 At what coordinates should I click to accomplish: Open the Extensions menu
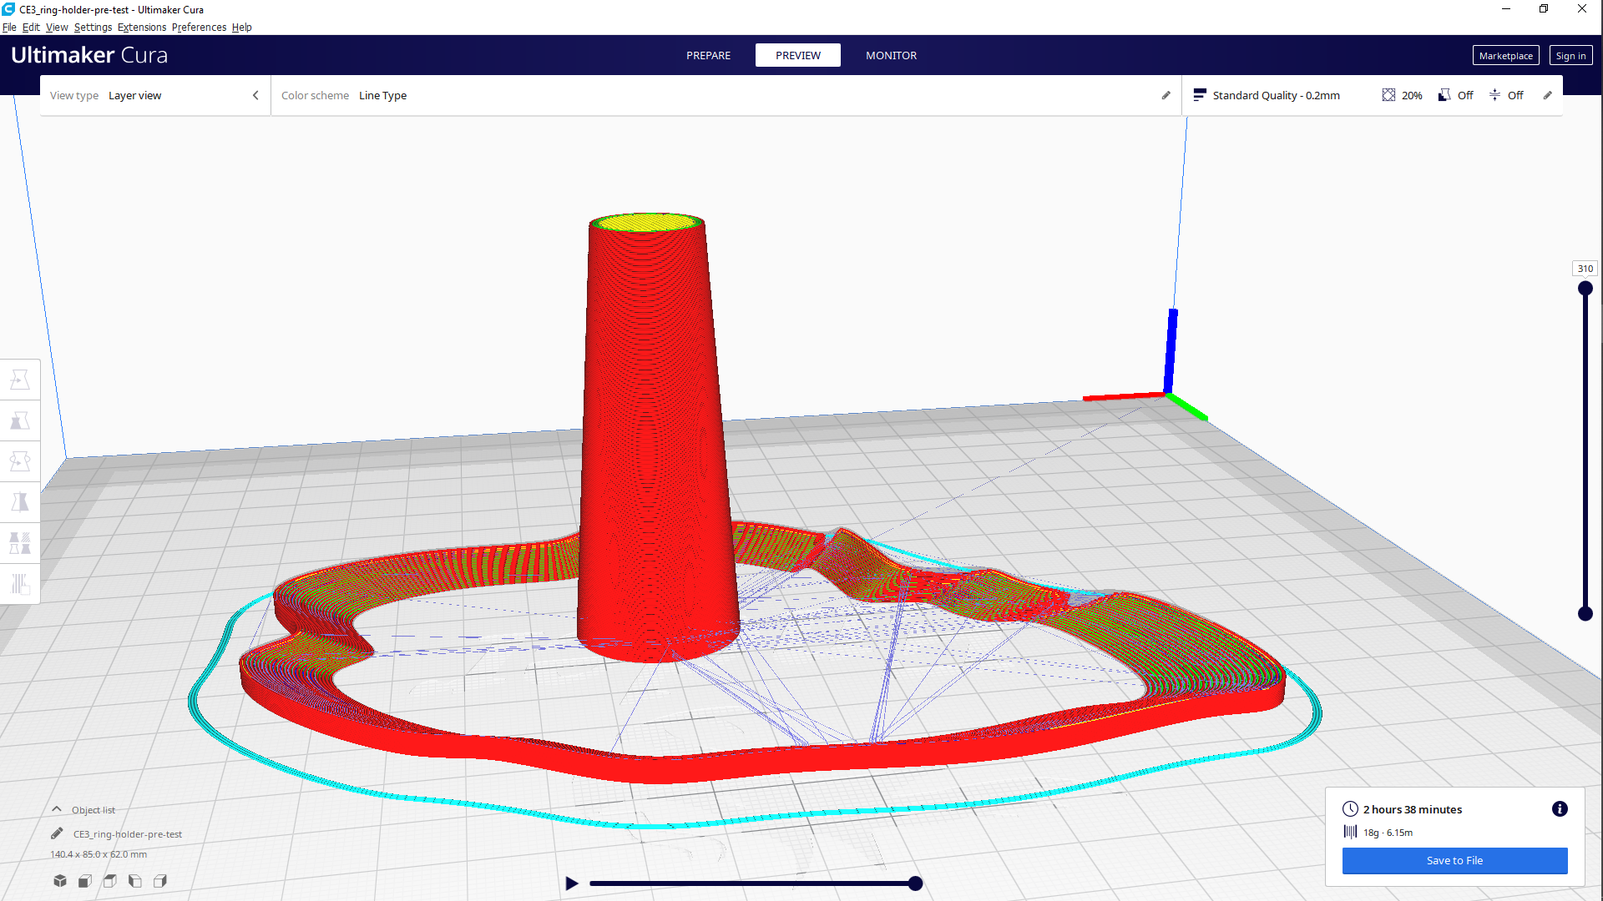[x=141, y=28]
